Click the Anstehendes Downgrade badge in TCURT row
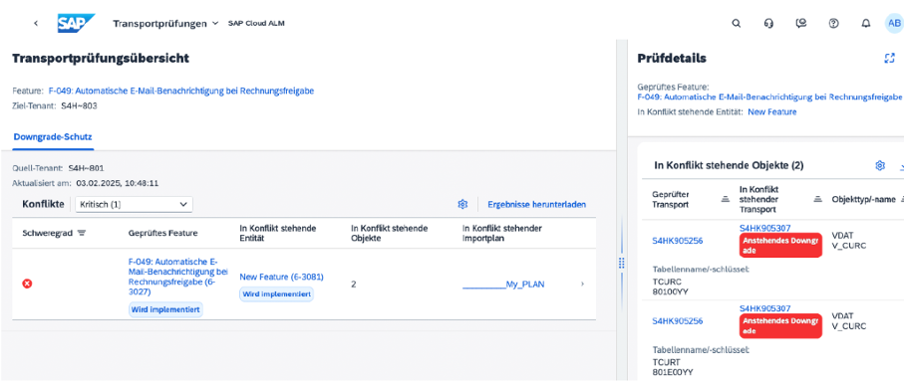 click(x=780, y=326)
